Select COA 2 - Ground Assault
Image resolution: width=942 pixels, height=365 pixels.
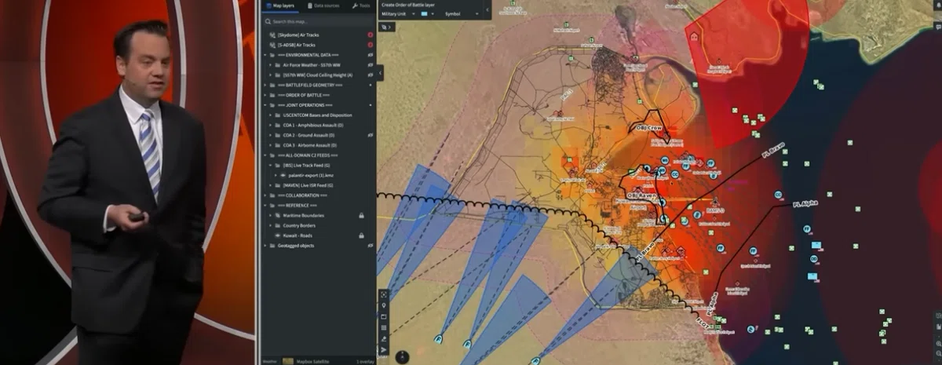coord(309,135)
